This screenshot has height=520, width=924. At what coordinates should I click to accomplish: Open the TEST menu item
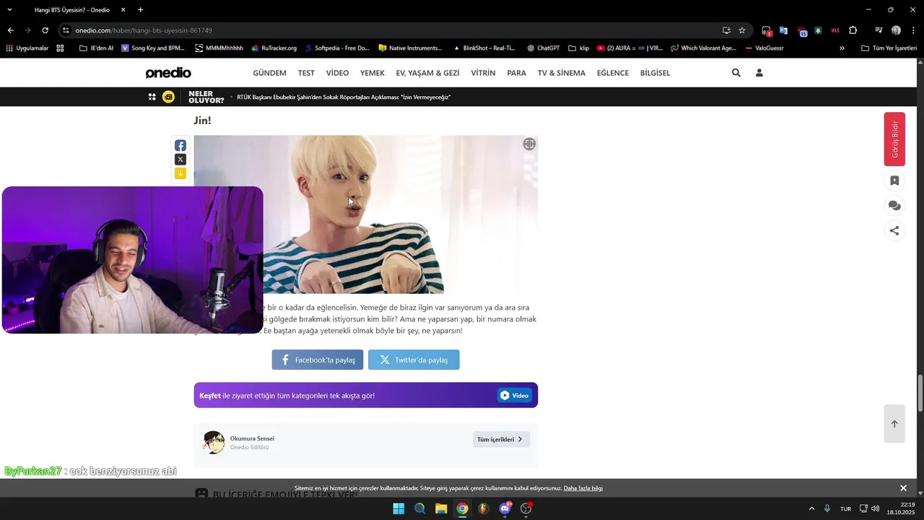pos(306,73)
